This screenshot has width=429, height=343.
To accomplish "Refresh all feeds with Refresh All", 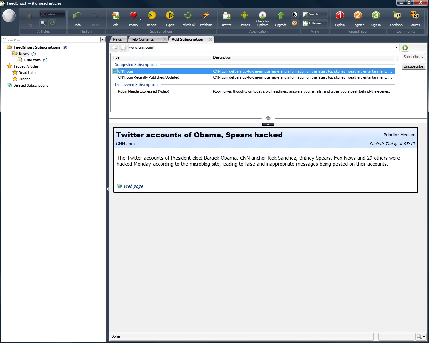I will tap(188, 16).
